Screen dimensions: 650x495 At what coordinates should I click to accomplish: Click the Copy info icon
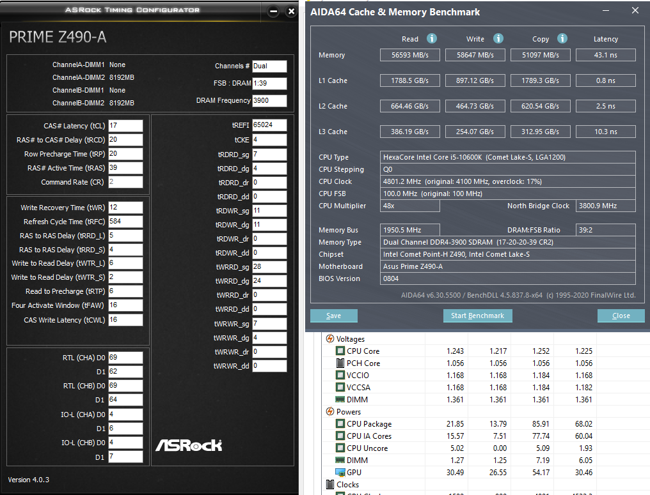562,38
